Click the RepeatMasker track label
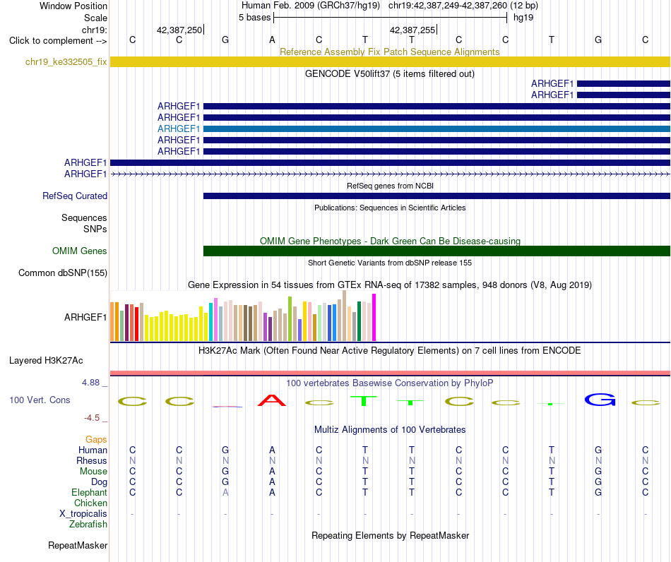The width and height of the screenshot is (671, 562). click(x=78, y=545)
